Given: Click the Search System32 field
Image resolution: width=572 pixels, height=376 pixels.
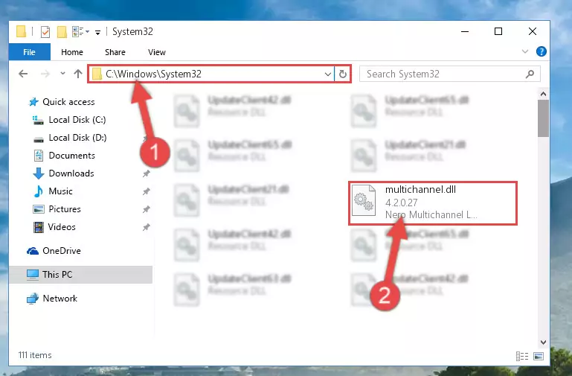Looking at the screenshot, I should click(x=449, y=74).
